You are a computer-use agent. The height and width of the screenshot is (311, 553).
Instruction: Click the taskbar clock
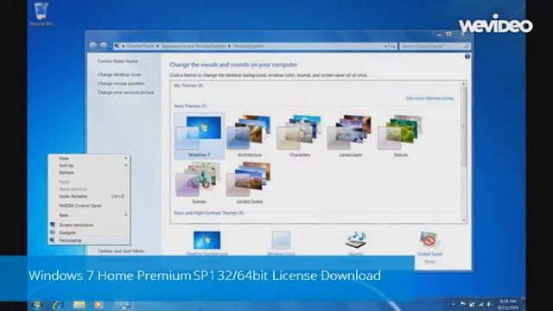click(508, 304)
